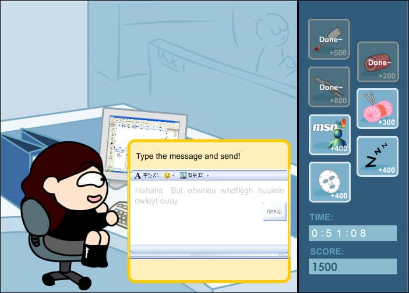
Task: Click the word 'Hahaha' in message
Action: [149, 190]
